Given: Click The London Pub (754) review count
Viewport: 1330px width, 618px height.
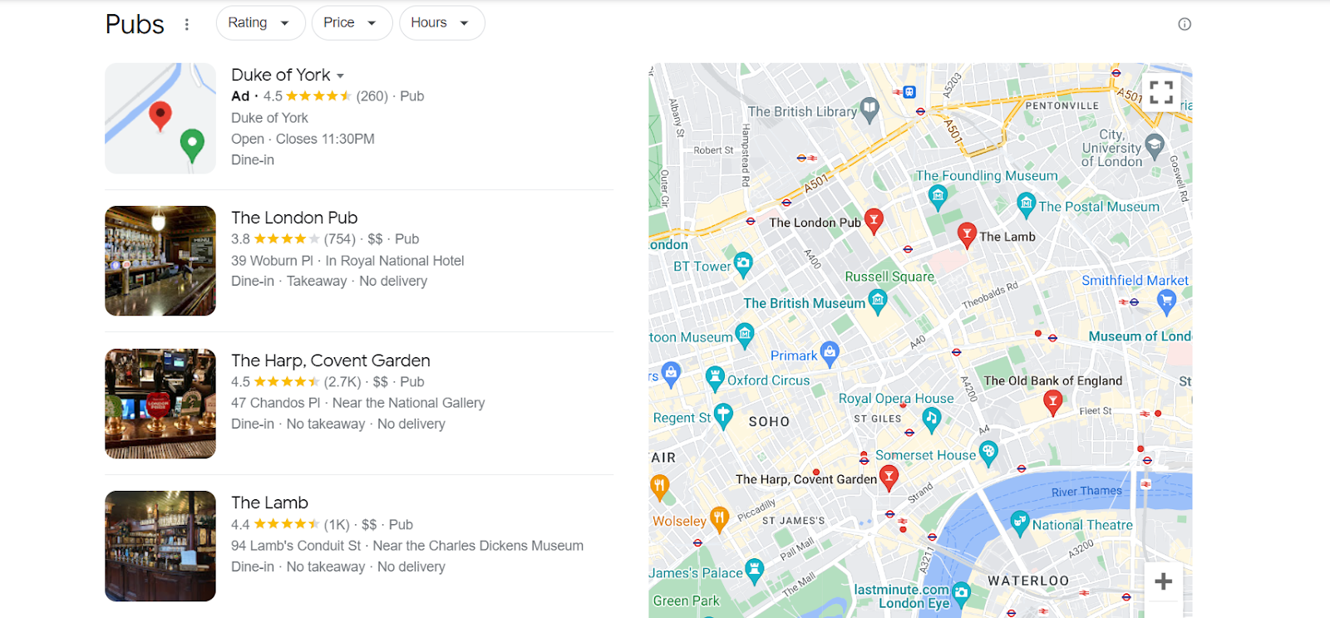Looking at the screenshot, I should click(340, 239).
